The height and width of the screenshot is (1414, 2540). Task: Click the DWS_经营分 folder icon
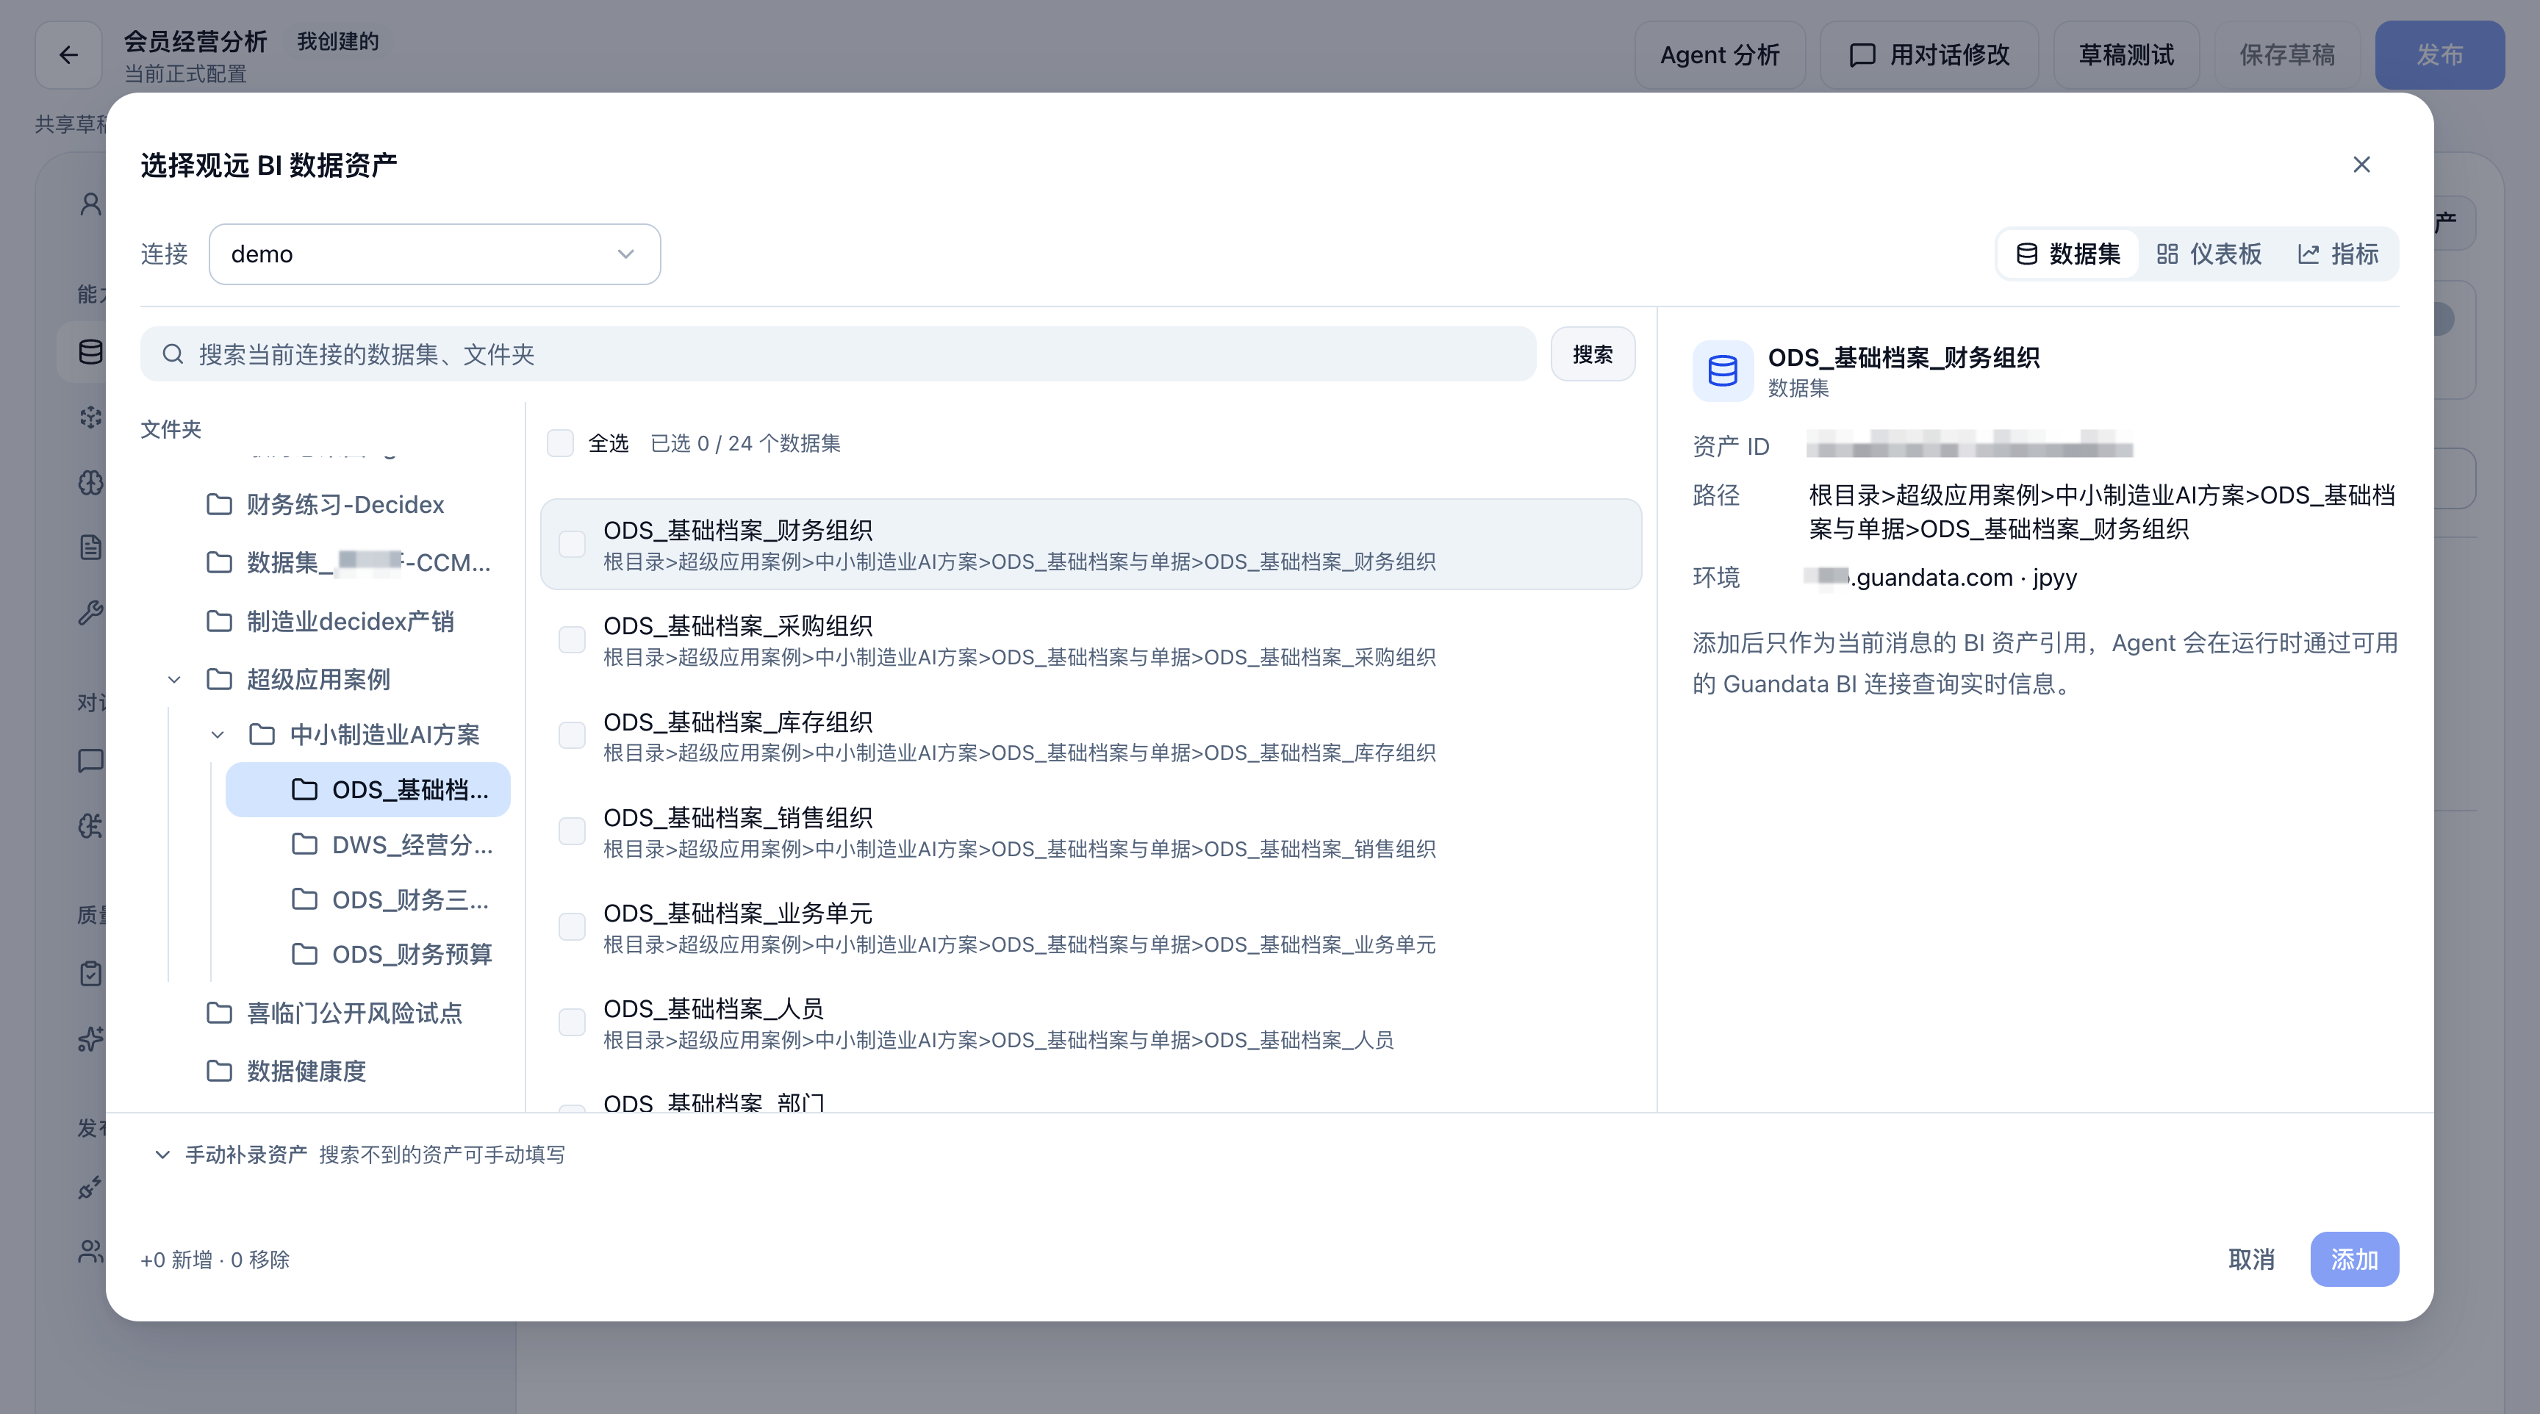tap(305, 844)
